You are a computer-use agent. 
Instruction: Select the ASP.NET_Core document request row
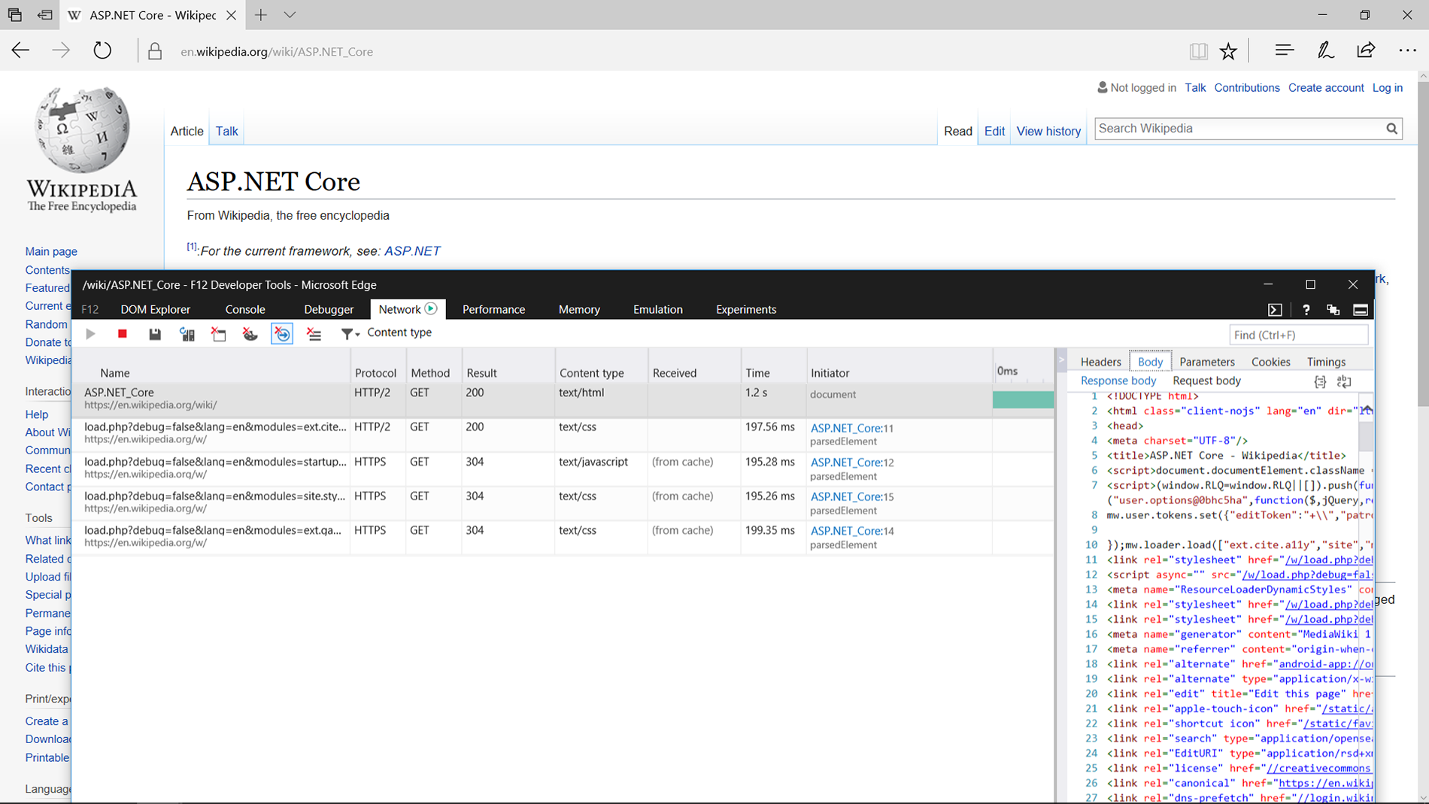(563, 399)
